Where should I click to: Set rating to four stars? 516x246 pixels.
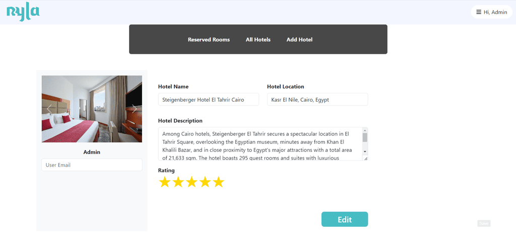[205, 182]
